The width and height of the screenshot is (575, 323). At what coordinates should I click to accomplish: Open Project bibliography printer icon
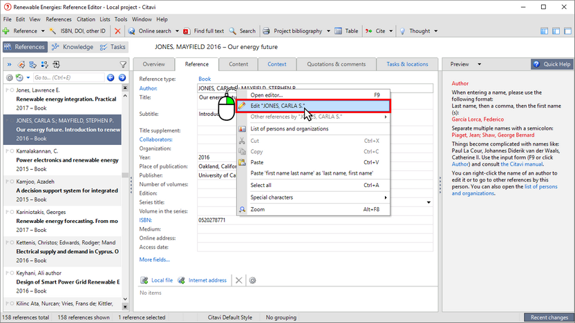(x=266, y=31)
